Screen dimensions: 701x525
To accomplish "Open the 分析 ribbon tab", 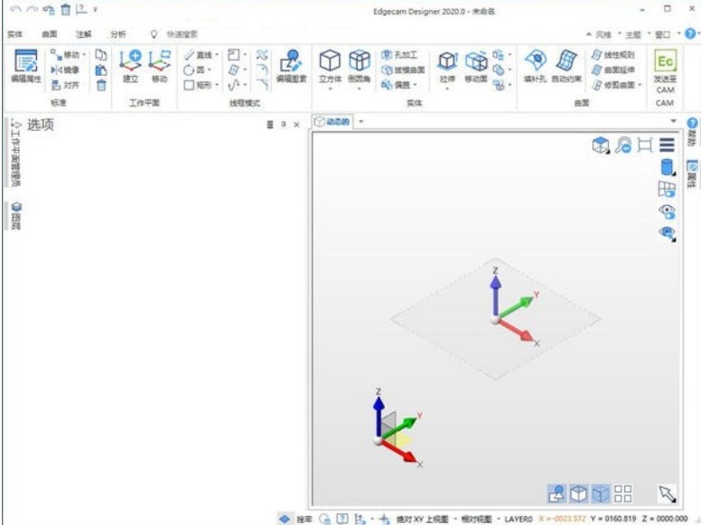I will pos(118,34).
